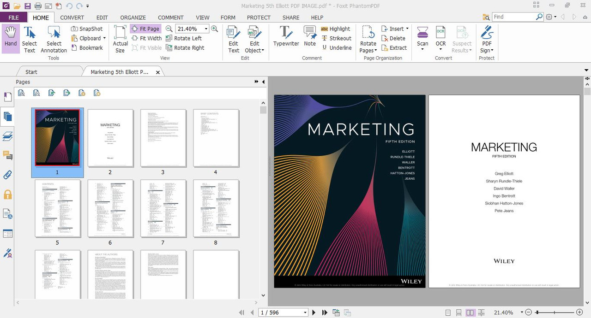Screen dimensions: 591x318
Task: Toggle Fit Page view mode
Action: (145, 29)
